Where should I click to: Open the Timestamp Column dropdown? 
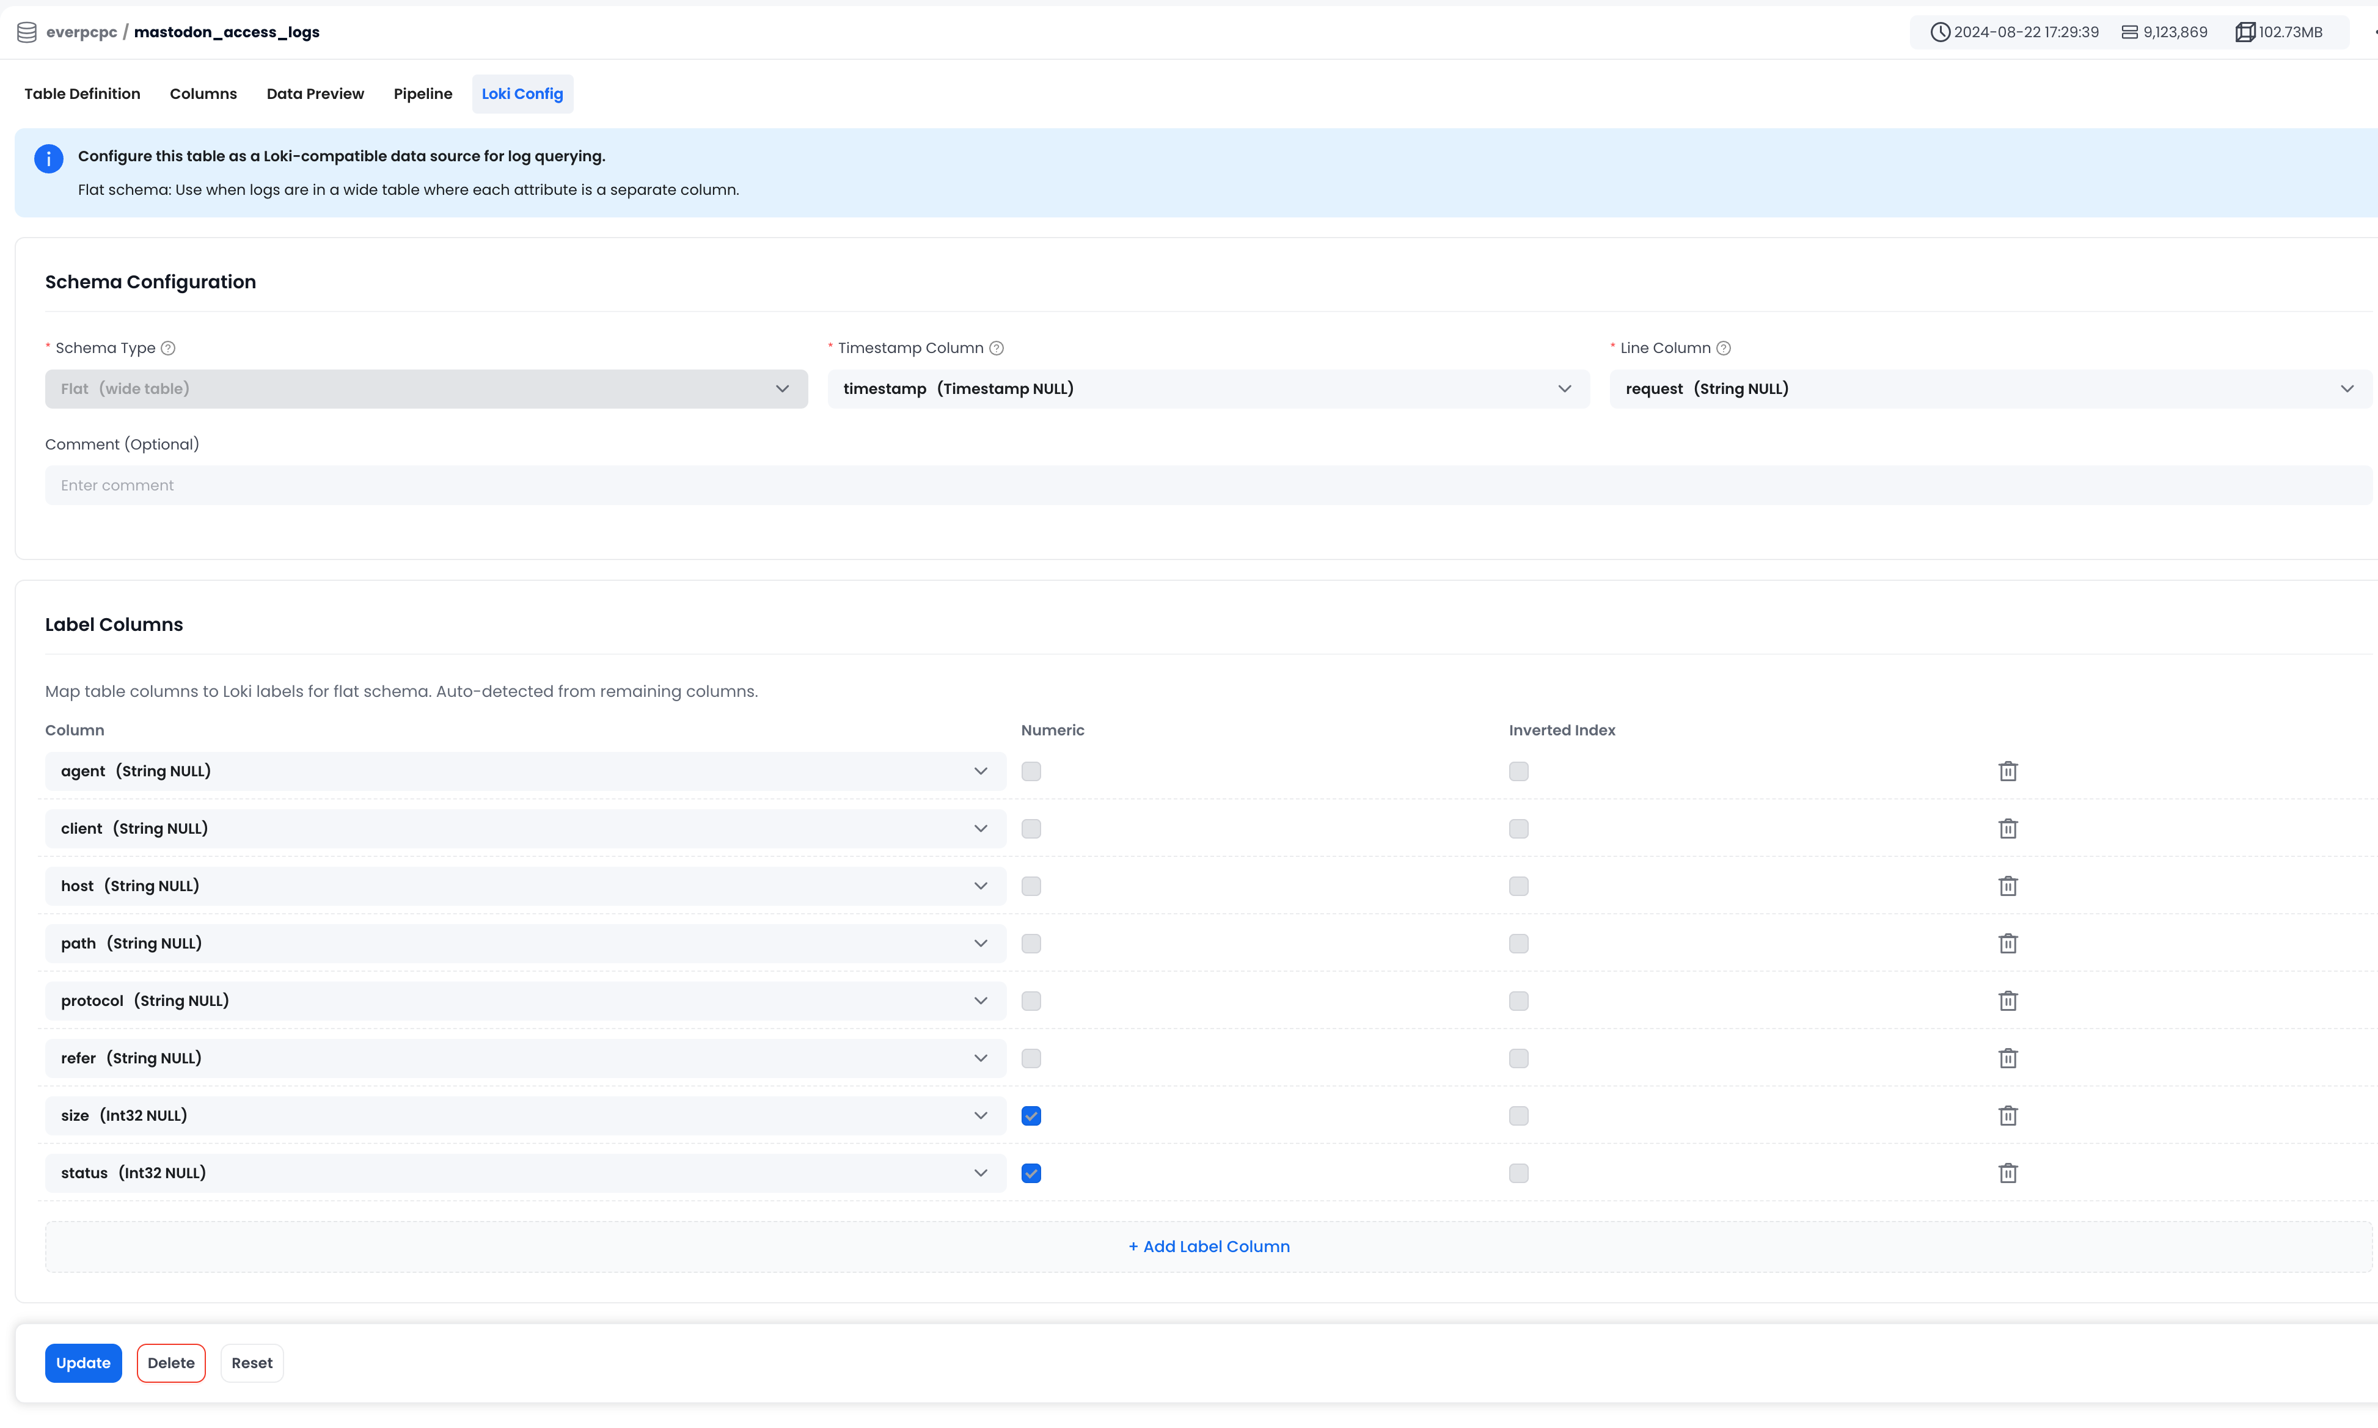point(1566,388)
